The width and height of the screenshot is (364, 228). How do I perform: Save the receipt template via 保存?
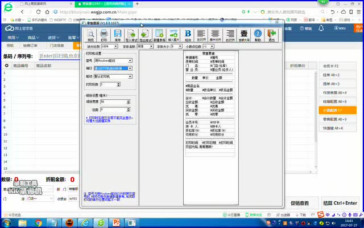tap(118, 35)
